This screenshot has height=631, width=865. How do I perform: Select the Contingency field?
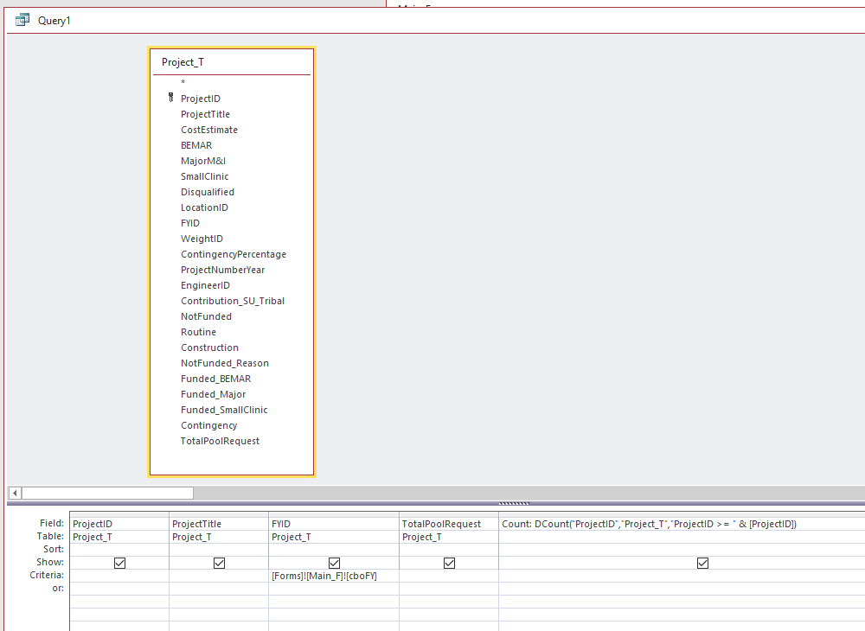tap(209, 425)
